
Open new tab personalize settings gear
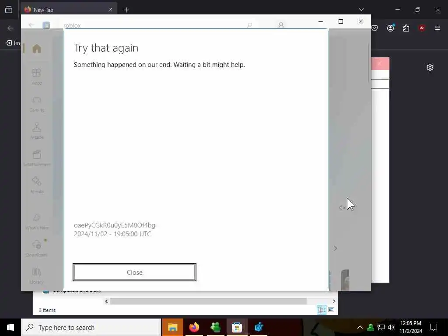click(430, 67)
